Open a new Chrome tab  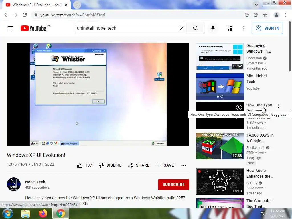tap(77, 5)
